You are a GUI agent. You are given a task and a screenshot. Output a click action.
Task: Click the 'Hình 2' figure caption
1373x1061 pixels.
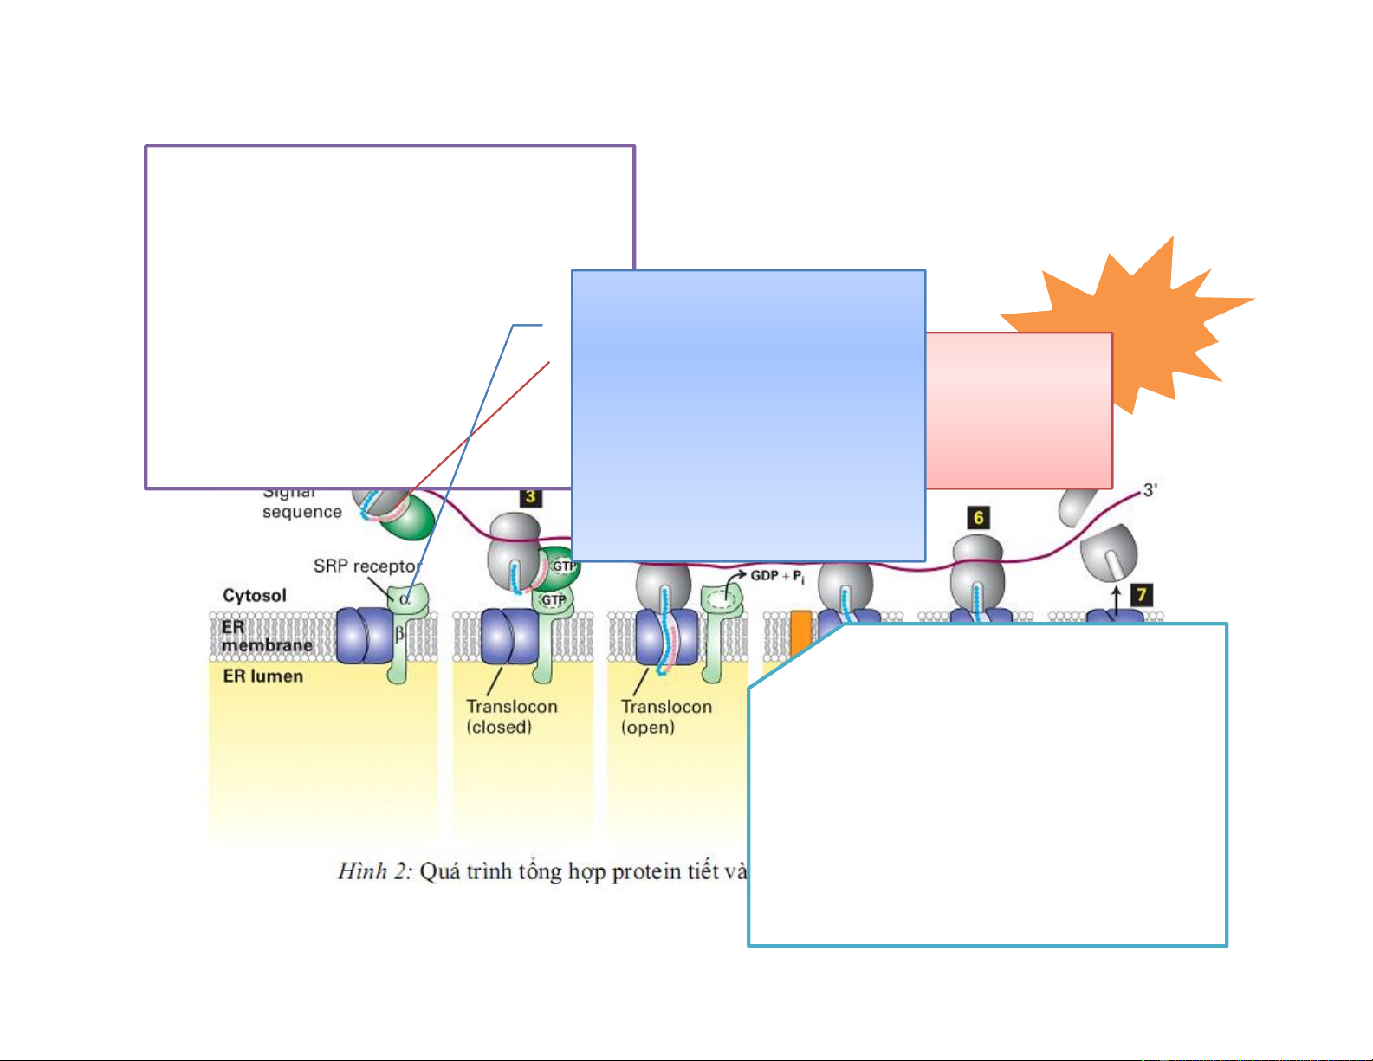point(542,871)
